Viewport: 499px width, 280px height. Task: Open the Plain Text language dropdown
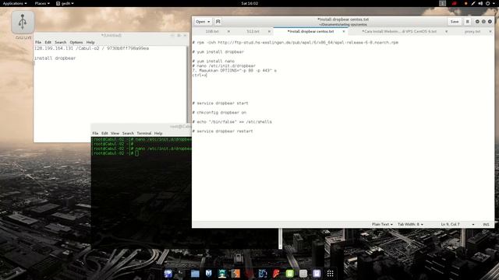(x=382, y=224)
